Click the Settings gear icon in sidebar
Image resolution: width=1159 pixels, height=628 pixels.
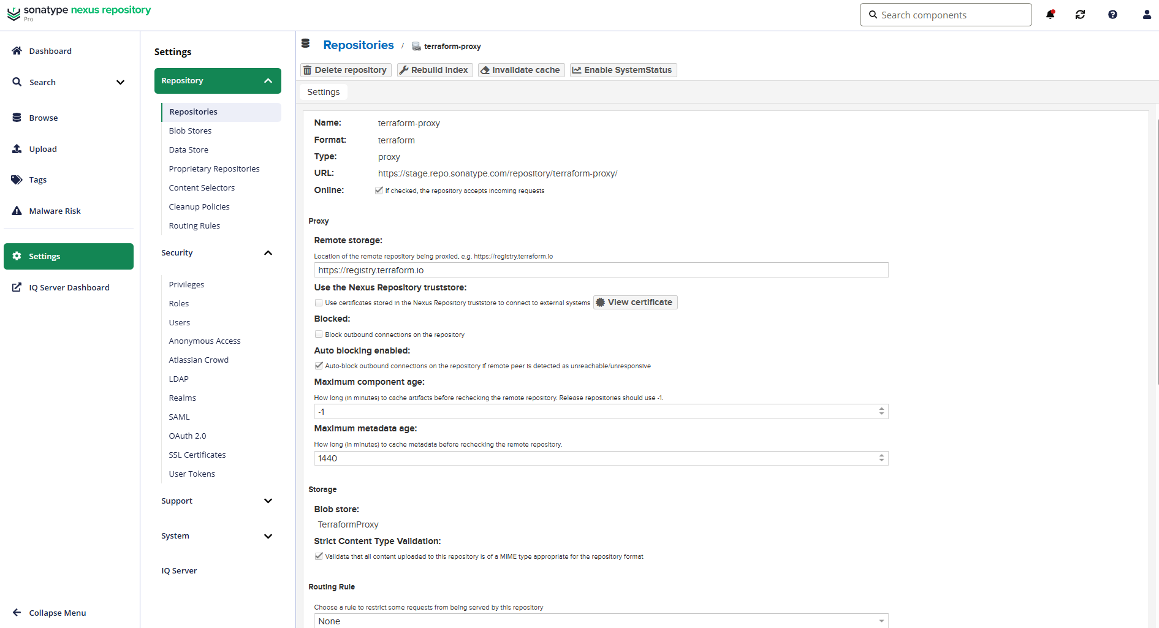tap(17, 256)
